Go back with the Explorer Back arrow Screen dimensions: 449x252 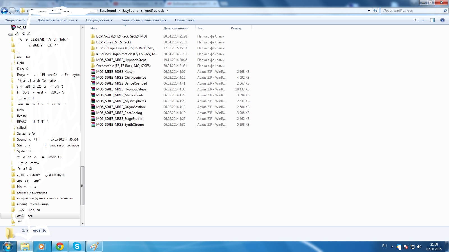click(4, 11)
